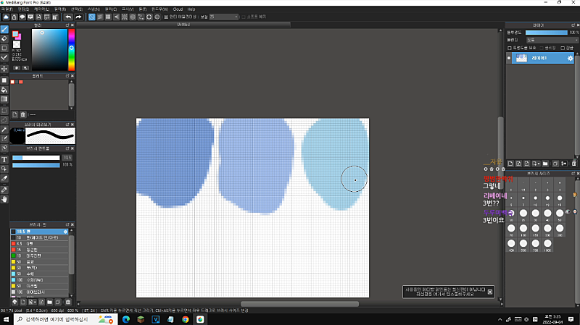Select the Brush tool in the left toolbar
Screen dimensions: 580x325
[4, 29]
